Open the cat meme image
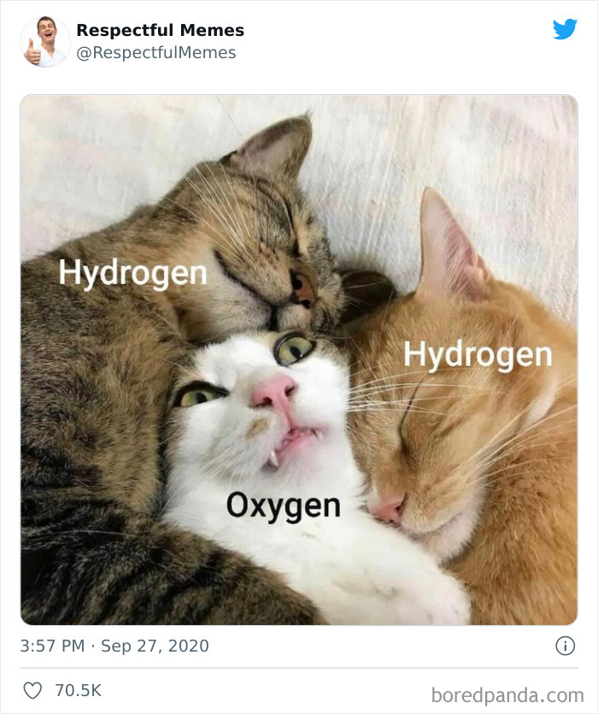 (x=299, y=360)
